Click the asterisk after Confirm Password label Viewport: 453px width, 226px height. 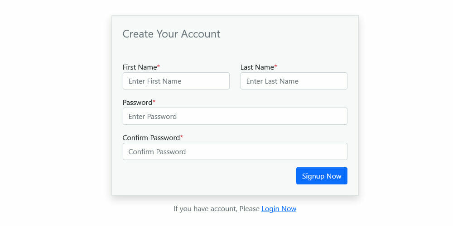pyautogui.click(x=182, y=137)
